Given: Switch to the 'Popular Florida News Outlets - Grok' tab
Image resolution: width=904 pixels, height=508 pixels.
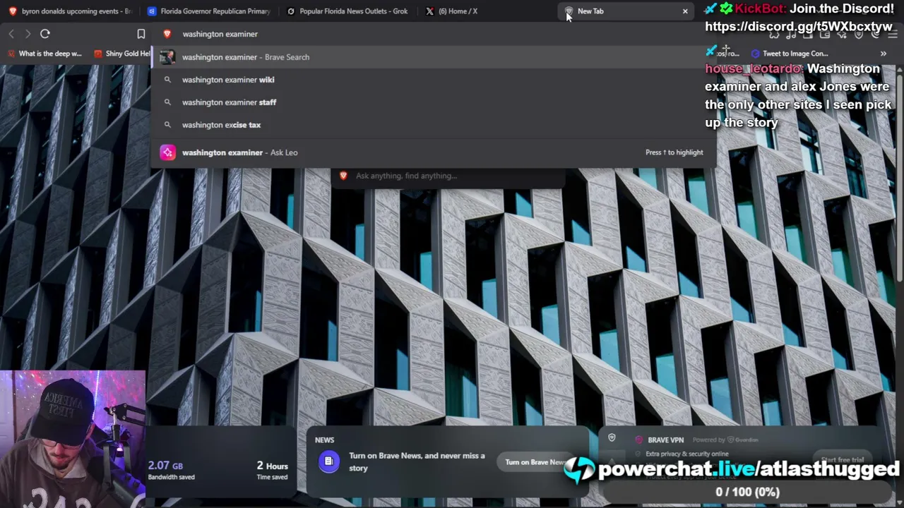Looking at the screenshot, I should [x=347, y=11].
